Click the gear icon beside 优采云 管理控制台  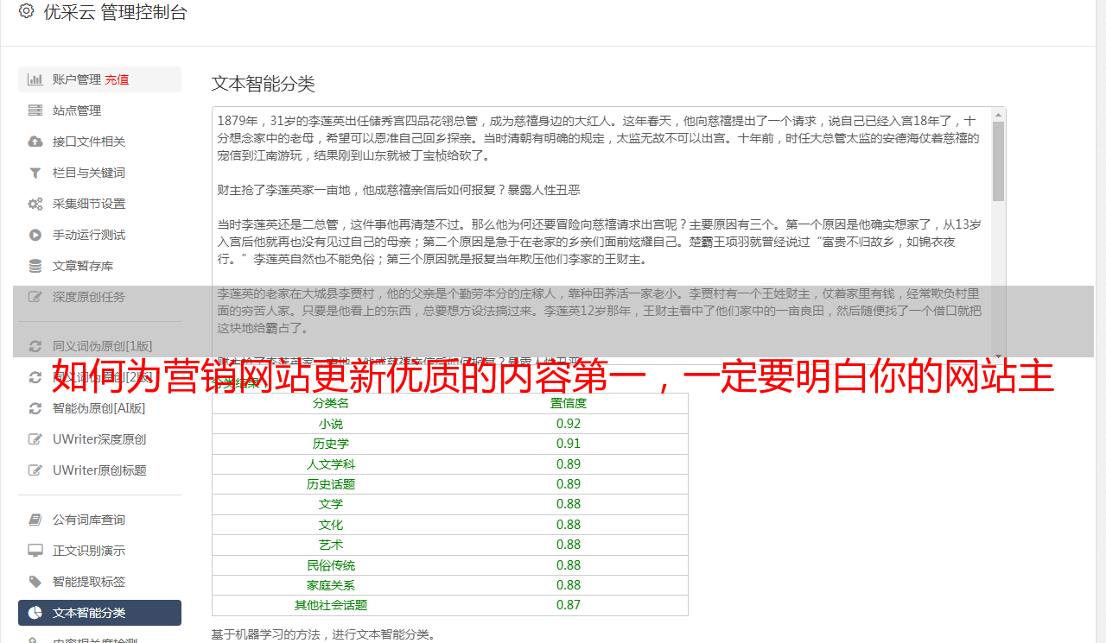[26, 12]
